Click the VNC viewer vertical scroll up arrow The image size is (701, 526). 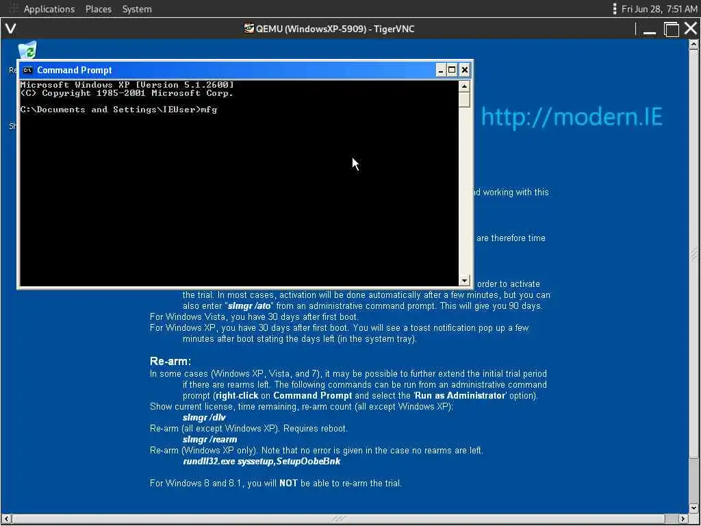pyautogui.click(x=693, y=45)
